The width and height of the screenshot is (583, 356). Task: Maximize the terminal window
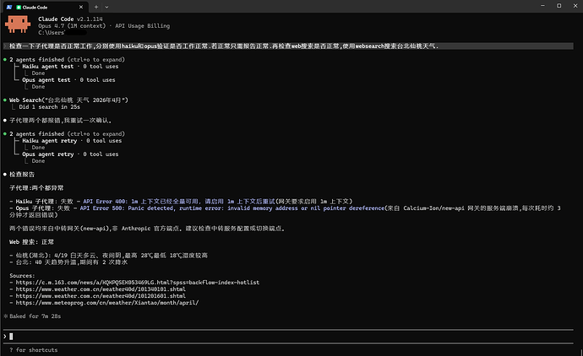[x=558, y=6]
